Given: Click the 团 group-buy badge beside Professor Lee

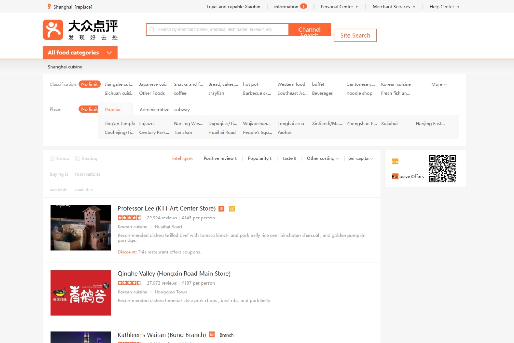Looking at the screenshot, I should pyautogui.click(x=221, y=209).
